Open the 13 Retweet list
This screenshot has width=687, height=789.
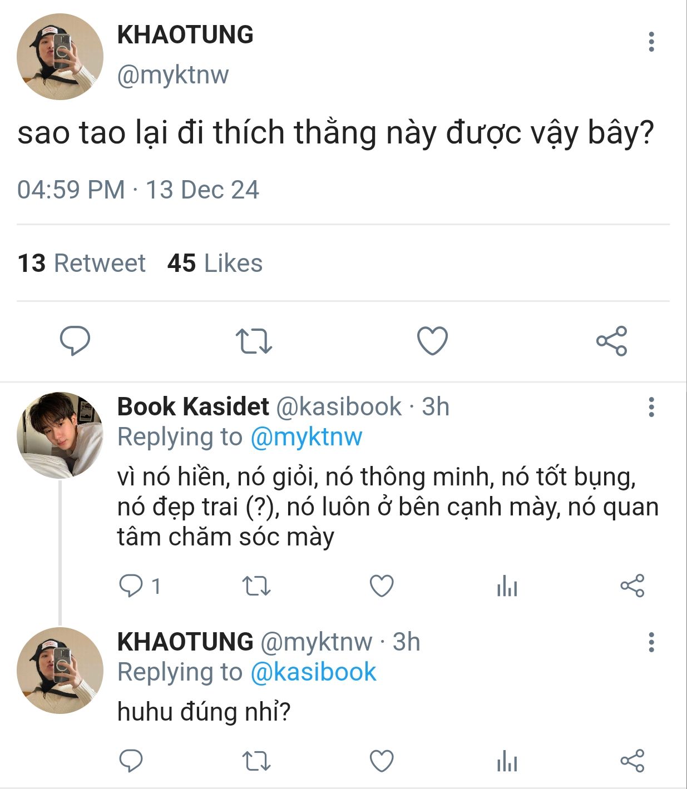click(x=81, y=263)
